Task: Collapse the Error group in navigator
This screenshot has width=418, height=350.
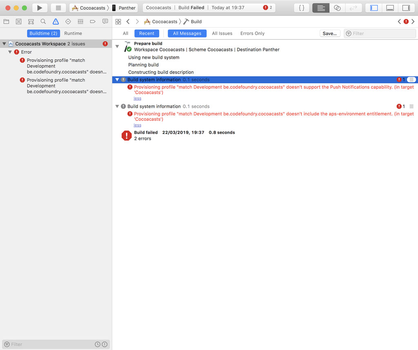Action: click(10, 52)
